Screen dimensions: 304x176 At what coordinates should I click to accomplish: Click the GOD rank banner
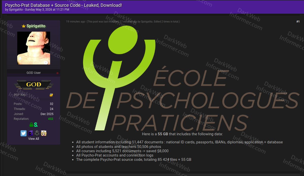pos(34,84)
